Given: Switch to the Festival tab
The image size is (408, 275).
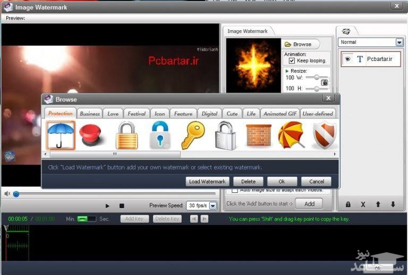Looking at the screenshot, I should pos(137,113).
